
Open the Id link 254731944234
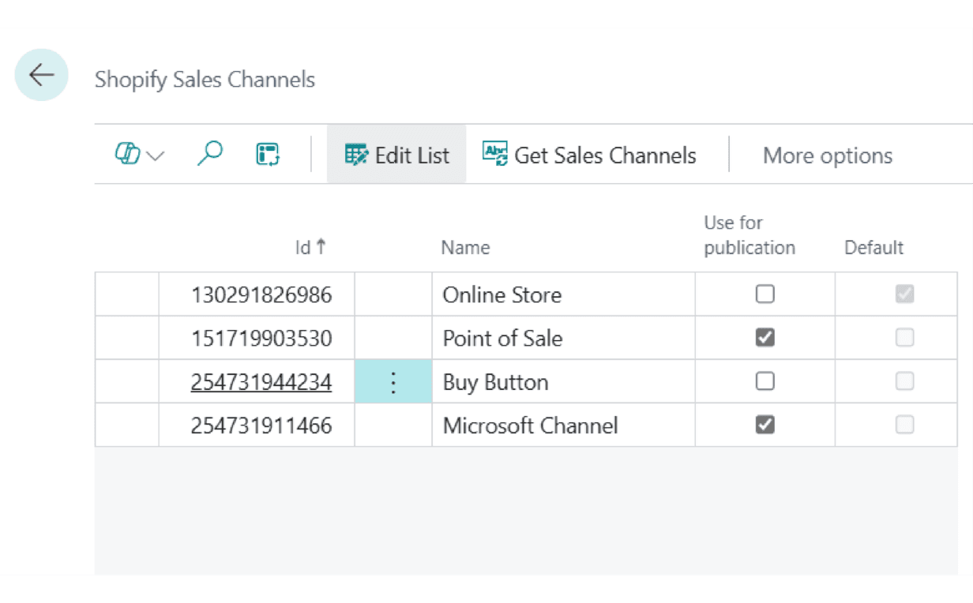[261, 383]
